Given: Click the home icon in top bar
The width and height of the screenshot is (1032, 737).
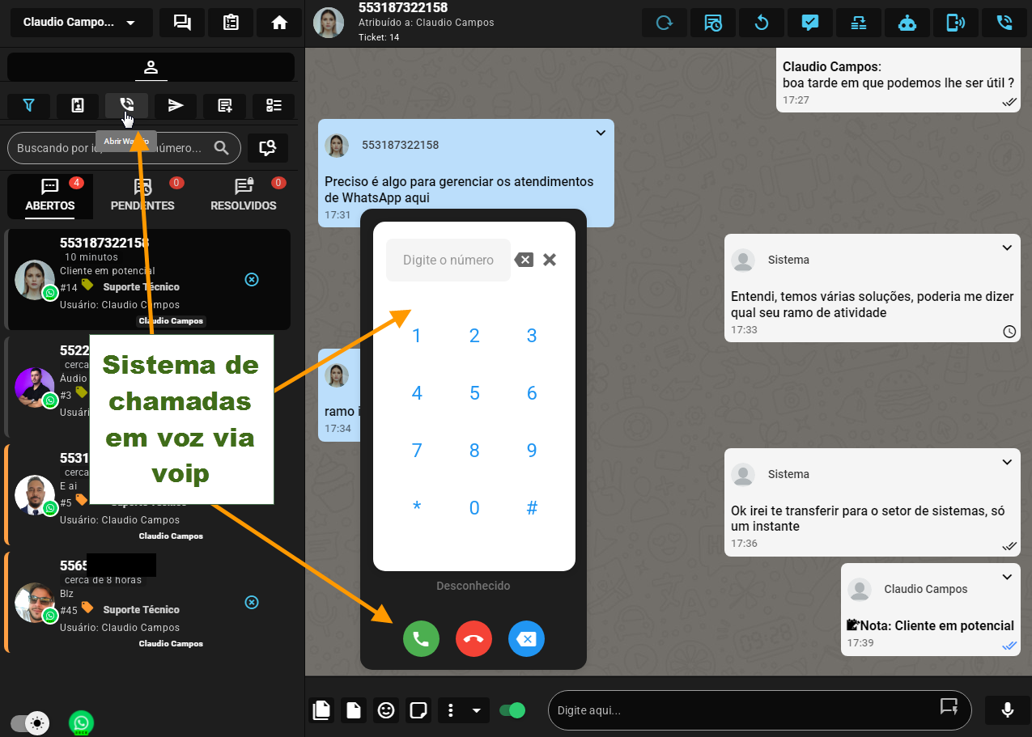Looking at the screenshot, I should coord(279,23).
